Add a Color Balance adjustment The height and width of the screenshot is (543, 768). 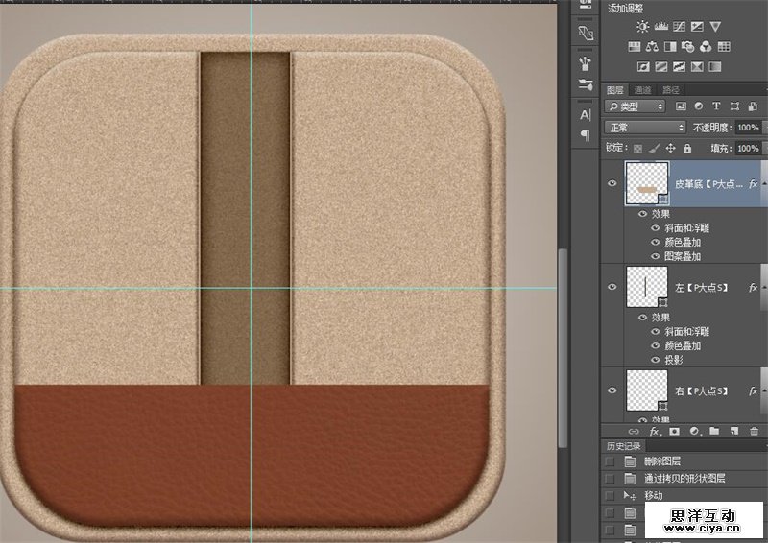[x=653, y=46]
